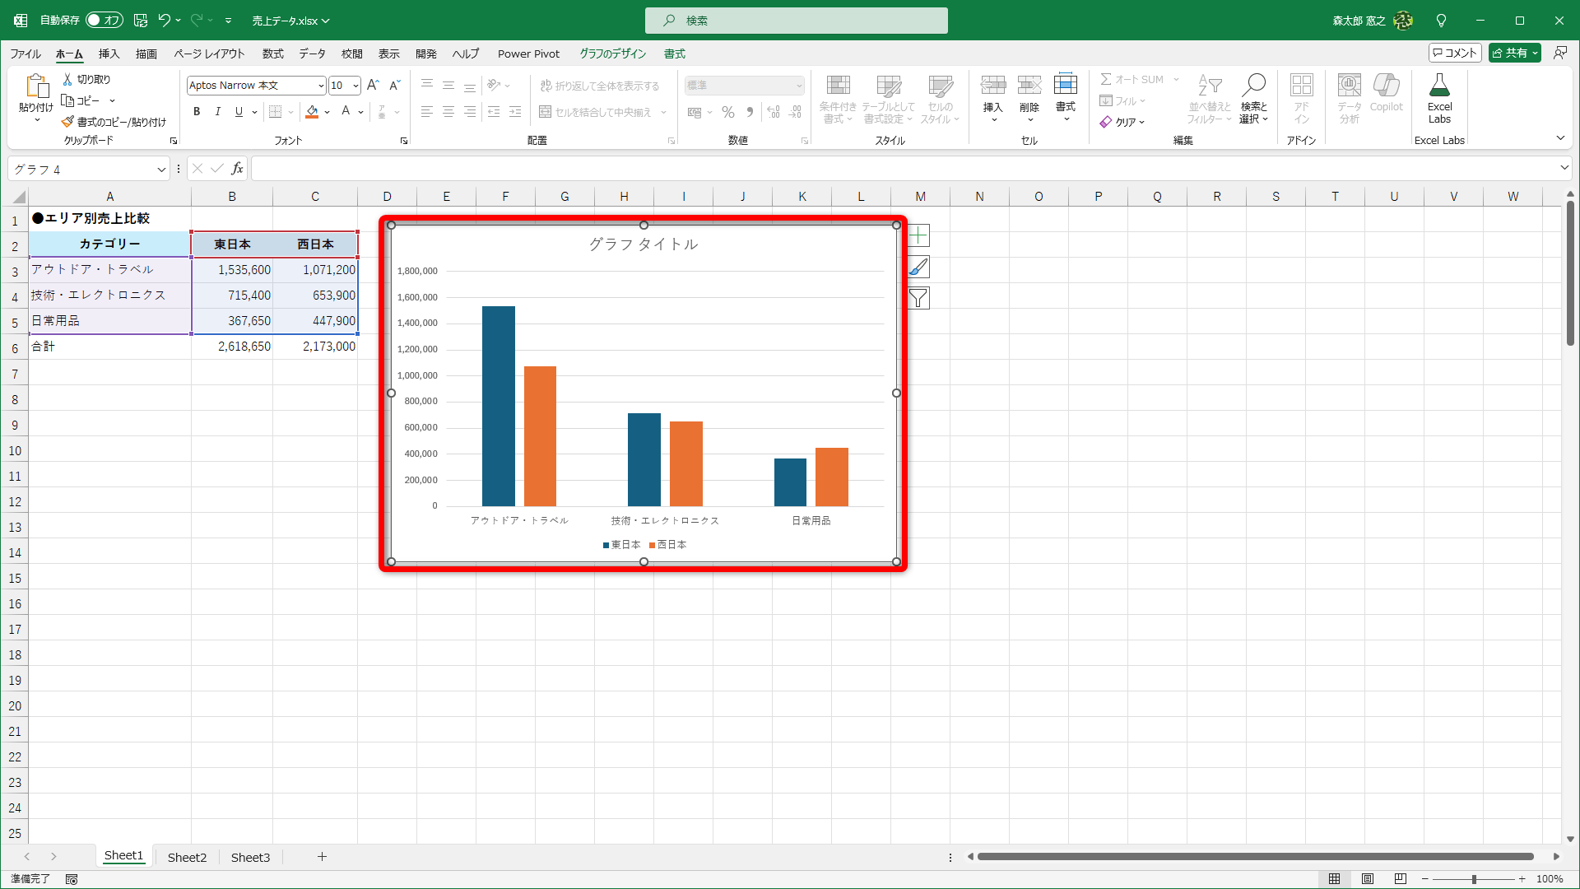Click the Chart Elements plus button
1580x889 pixels.
[918, 235]
